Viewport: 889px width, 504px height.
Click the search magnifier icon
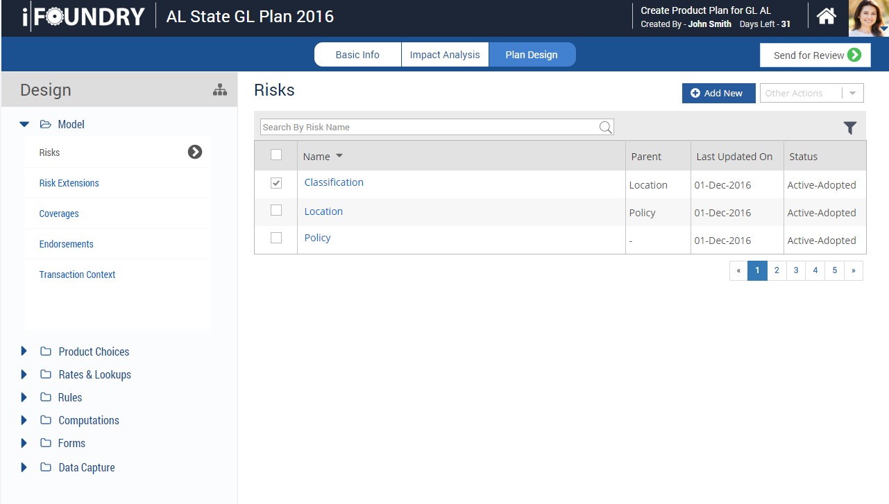click(x=605, y=127)
